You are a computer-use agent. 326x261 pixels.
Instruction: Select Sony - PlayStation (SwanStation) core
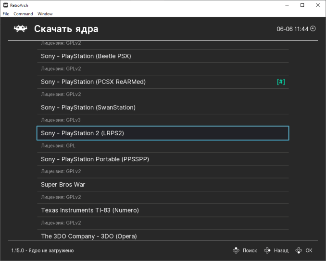point(163,107)
